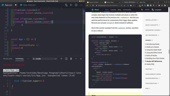Expand the TESTING sidebar section
170x96 pixels.
click(150, 69)
